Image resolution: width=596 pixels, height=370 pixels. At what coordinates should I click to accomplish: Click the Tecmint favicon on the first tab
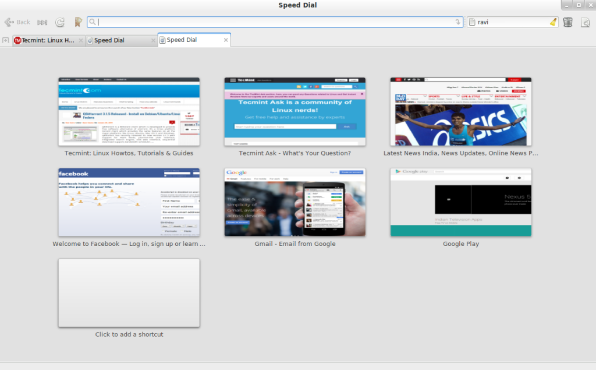click(x=17, y=40)
